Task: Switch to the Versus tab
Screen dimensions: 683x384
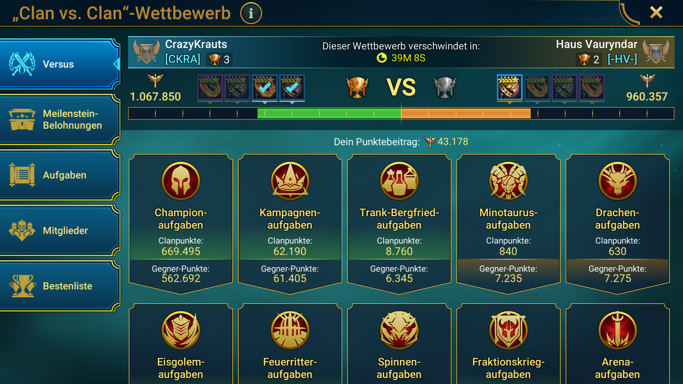Action: [x=59, y=64]
